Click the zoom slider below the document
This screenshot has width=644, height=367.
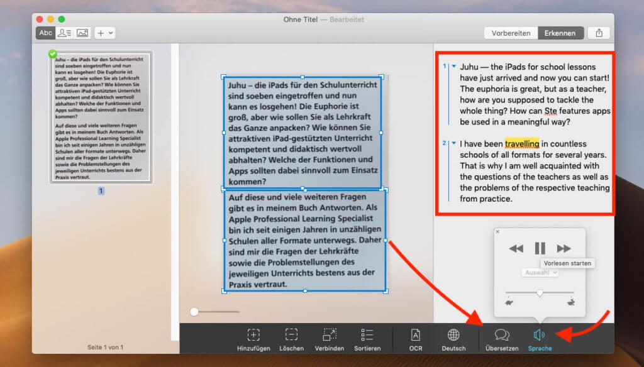pos(215,312)
